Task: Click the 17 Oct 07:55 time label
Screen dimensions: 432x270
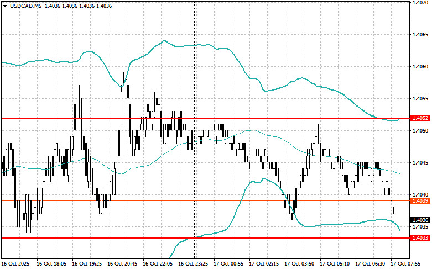Action: point(405,264)
